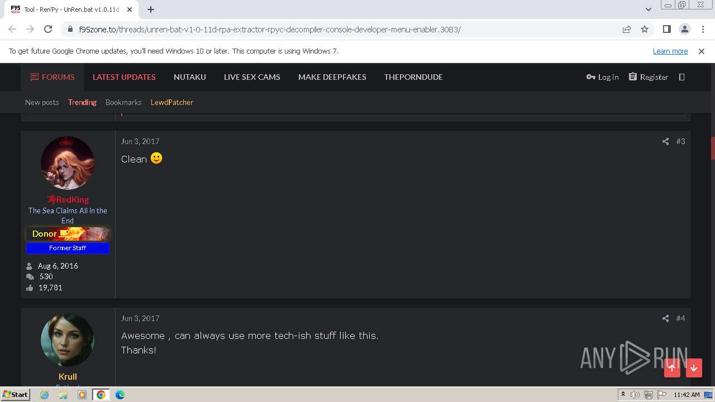Expand the tab search dropdown
This screenshot has height=402, width=715.
[648, 9]
